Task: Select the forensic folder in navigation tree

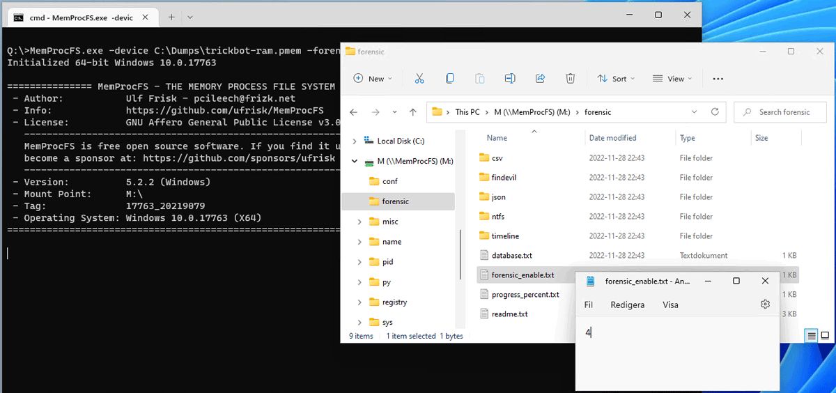Action: [x=398, y=201]
